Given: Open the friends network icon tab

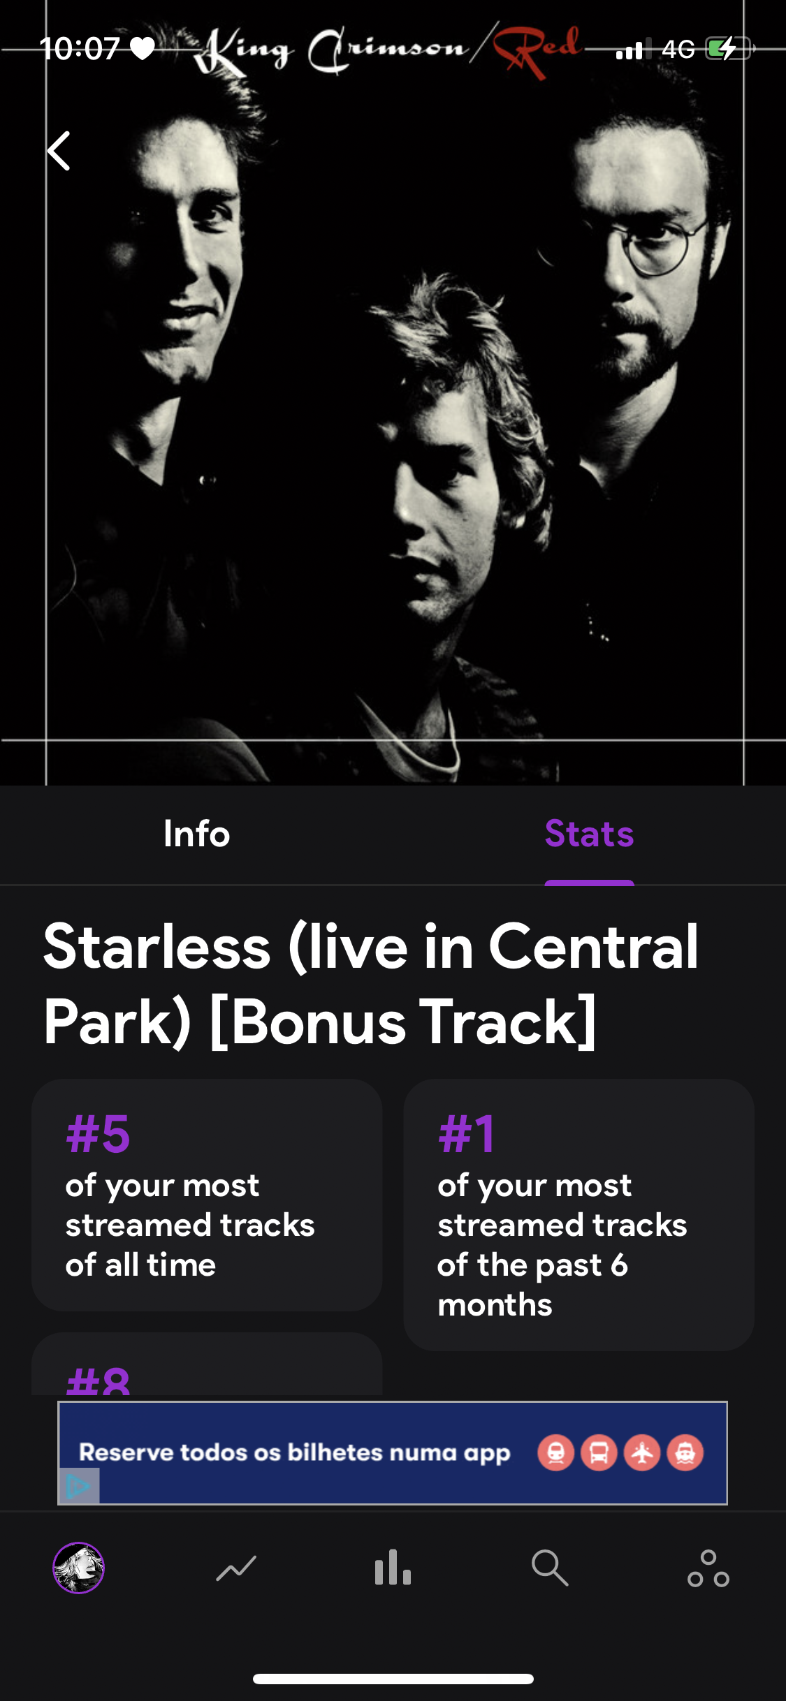Looking at the screenshot, I should point(708,1568).
